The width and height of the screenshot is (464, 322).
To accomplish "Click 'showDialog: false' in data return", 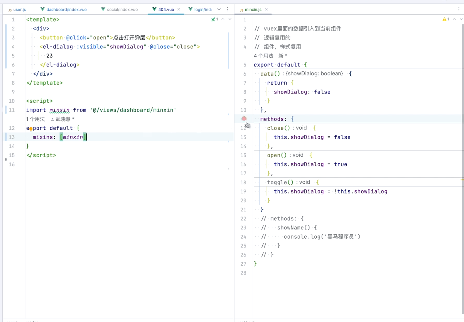I will 302,92.
